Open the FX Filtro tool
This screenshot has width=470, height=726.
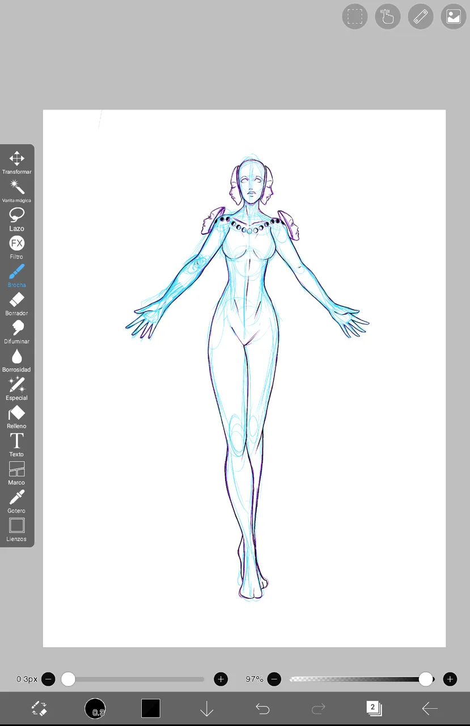tap(16, 247)
